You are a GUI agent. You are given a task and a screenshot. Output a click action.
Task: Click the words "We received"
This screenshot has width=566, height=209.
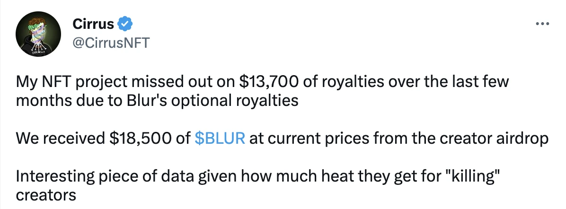[x=60, y=139]
